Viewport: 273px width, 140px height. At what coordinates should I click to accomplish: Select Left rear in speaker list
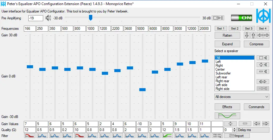coord(221,77)
